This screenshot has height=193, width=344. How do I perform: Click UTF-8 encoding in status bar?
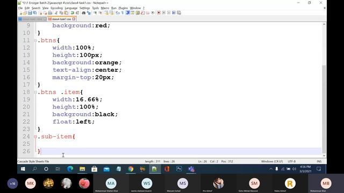coord(292,161)
